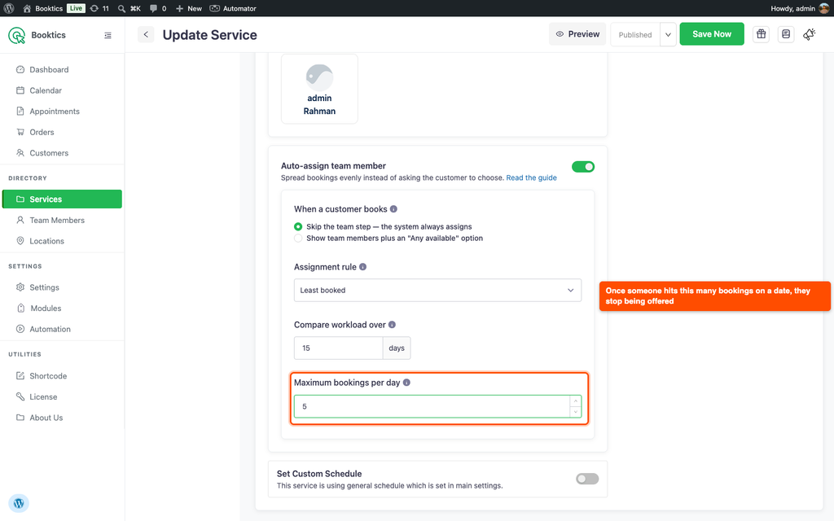Viewport: 834px width, 521px height.
Task: Select Services in the sidebar
Action: pyautogui.click(x=62, y=199)
